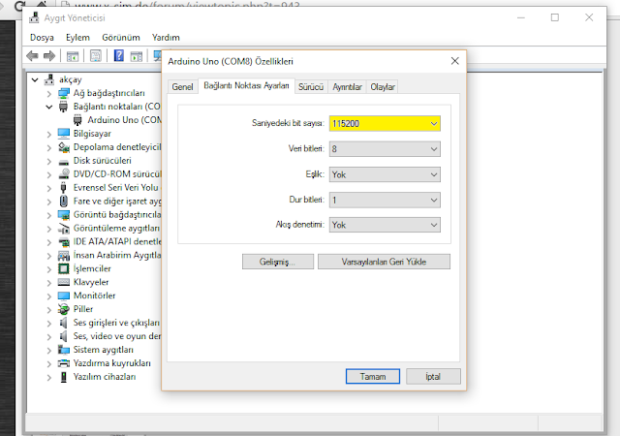Click the Bağlantı noktaları port icon
Viewport: 620px width, 436px height.
click(x=63, y=107)
